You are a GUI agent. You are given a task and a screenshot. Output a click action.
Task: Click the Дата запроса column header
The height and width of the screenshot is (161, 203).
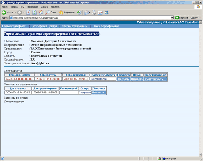point(18,89)
